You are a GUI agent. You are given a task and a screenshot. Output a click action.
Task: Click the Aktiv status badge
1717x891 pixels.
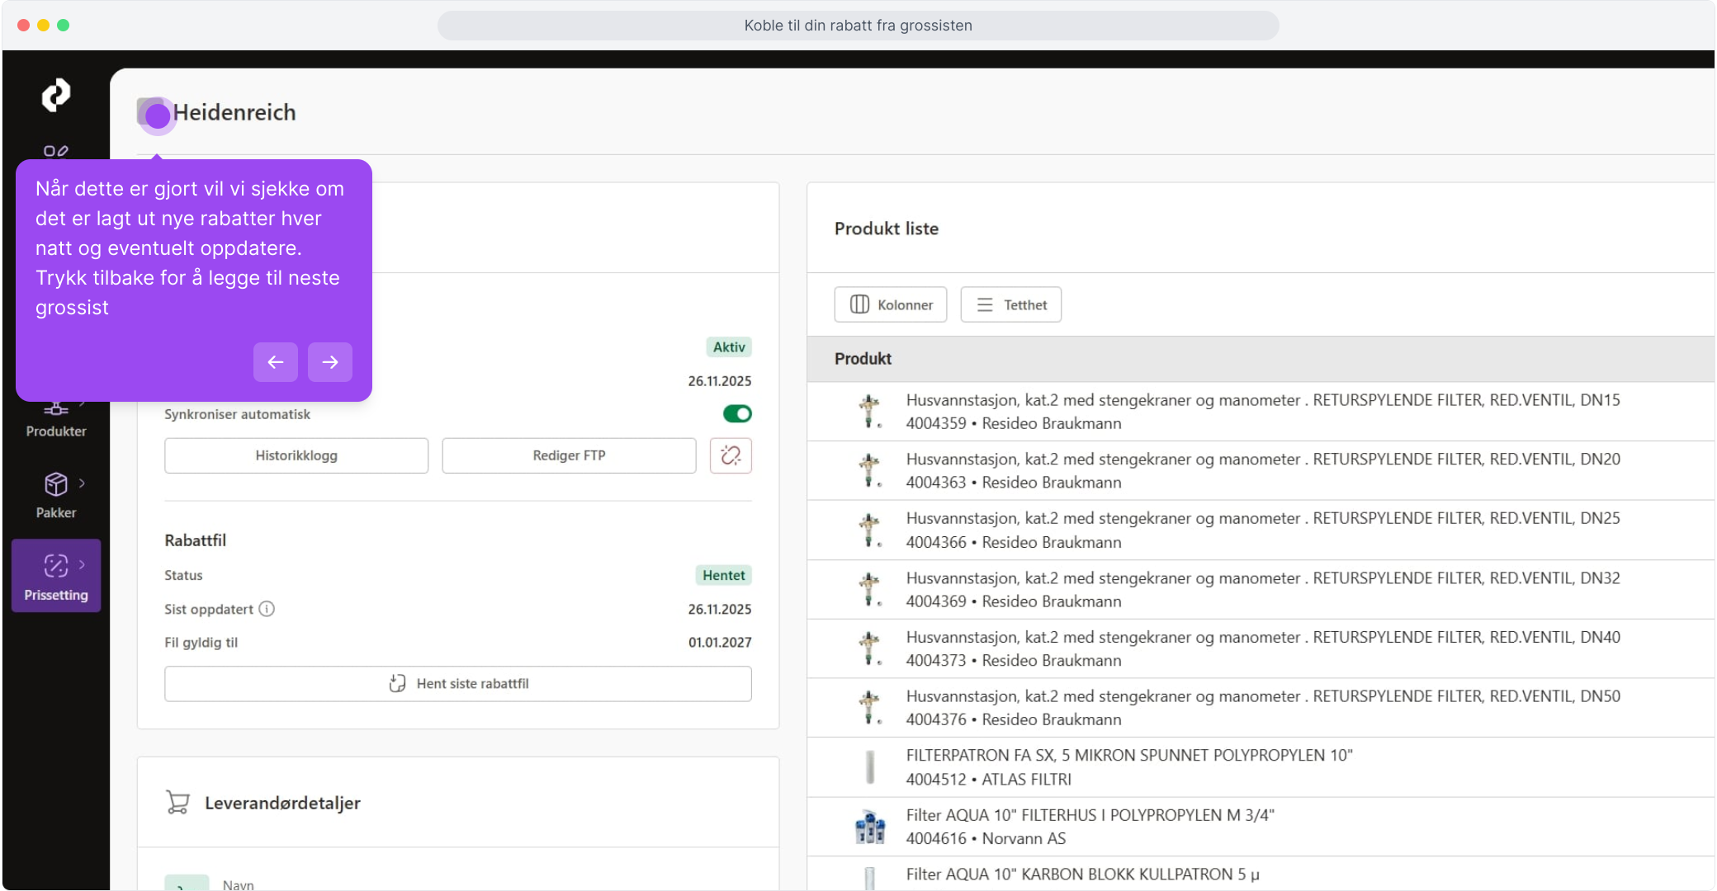tap(729, 347)
